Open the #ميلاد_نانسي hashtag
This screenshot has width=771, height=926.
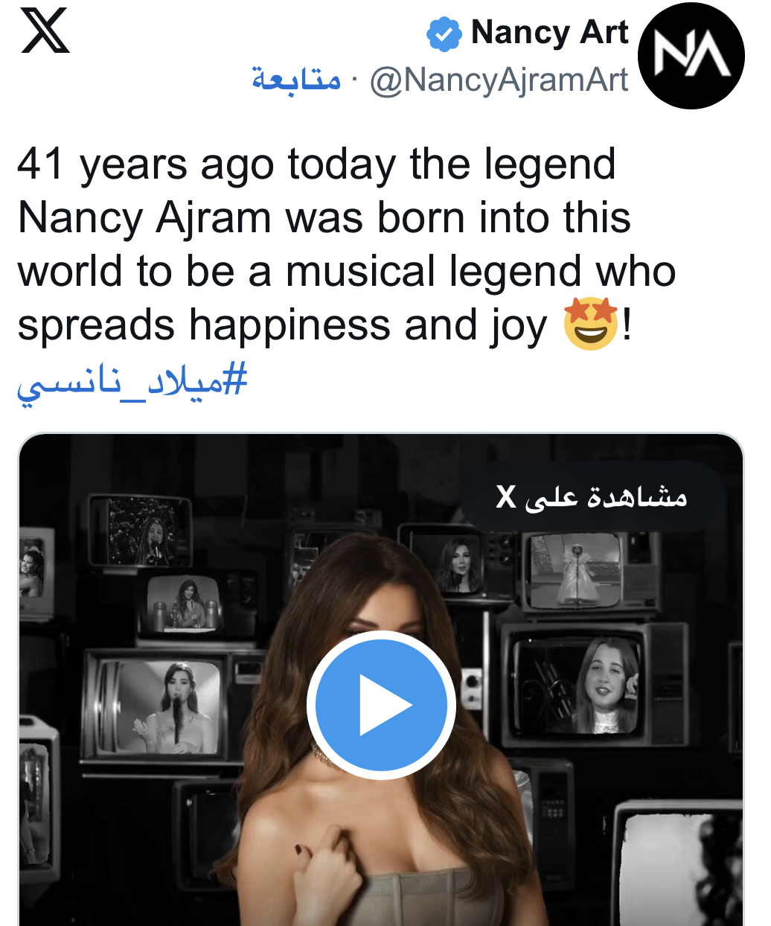click(x=132, y=381)
